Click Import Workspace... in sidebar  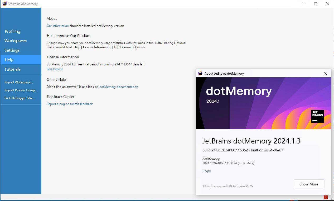18,82
